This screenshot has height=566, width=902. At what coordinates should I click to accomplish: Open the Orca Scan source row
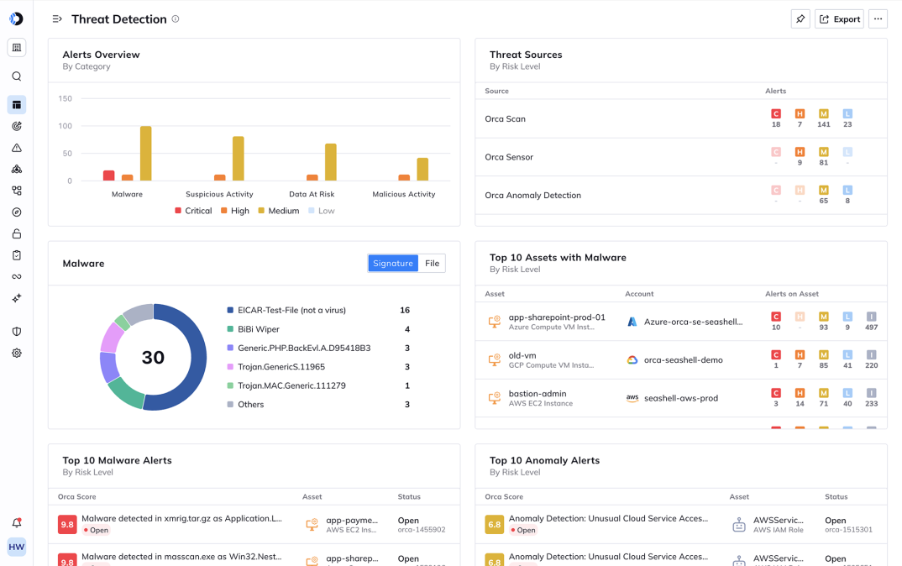click(681, 119)
